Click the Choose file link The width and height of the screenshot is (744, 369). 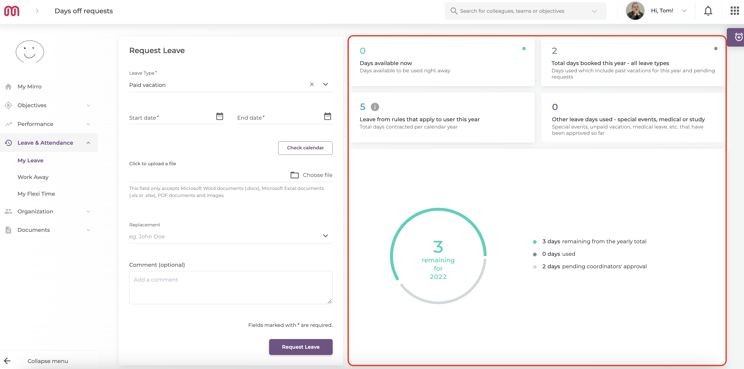click(317, 175)
